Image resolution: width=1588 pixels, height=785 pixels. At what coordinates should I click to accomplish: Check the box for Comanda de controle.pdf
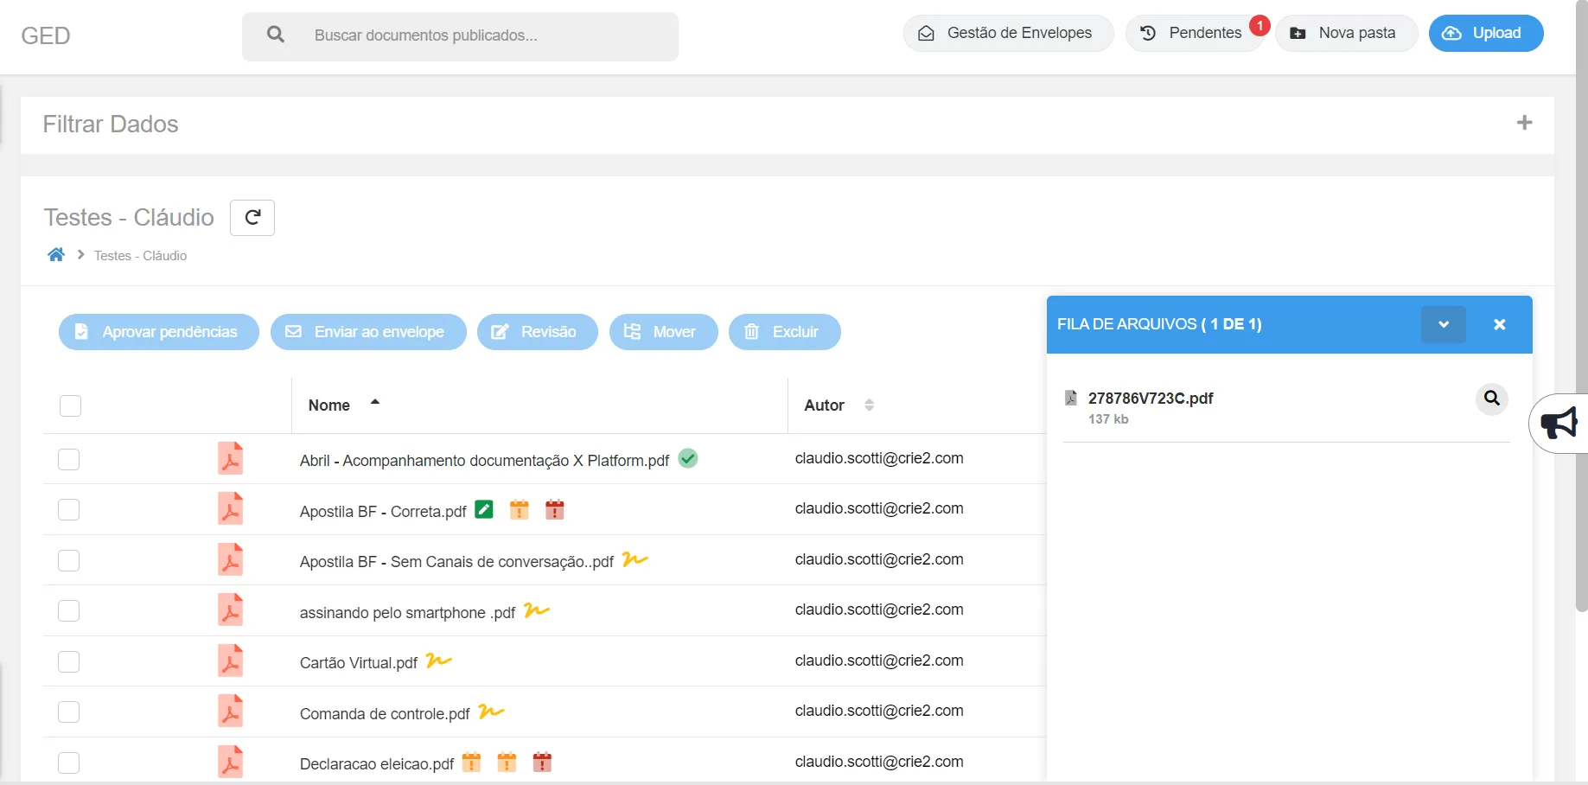pos(68,712)
